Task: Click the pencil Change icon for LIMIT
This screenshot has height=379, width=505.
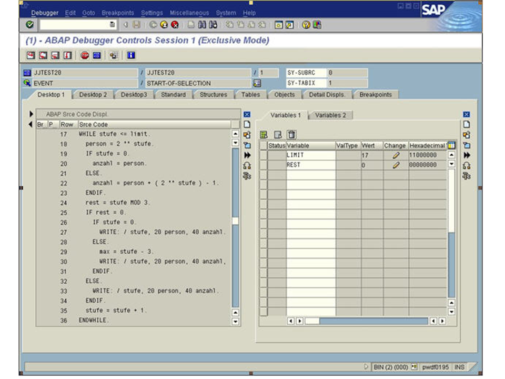Action: click(396, 155)
